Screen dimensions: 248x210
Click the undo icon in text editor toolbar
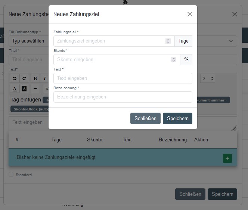(15, 78)
